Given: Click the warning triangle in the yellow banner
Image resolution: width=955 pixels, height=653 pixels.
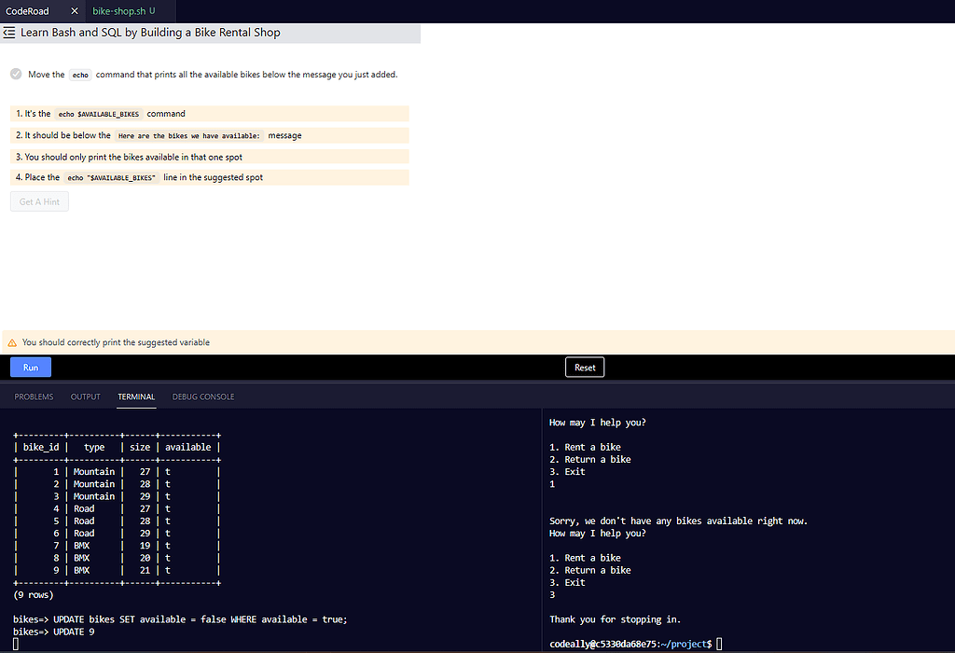Looking at the screenshot, I should (x=11, y=342).
